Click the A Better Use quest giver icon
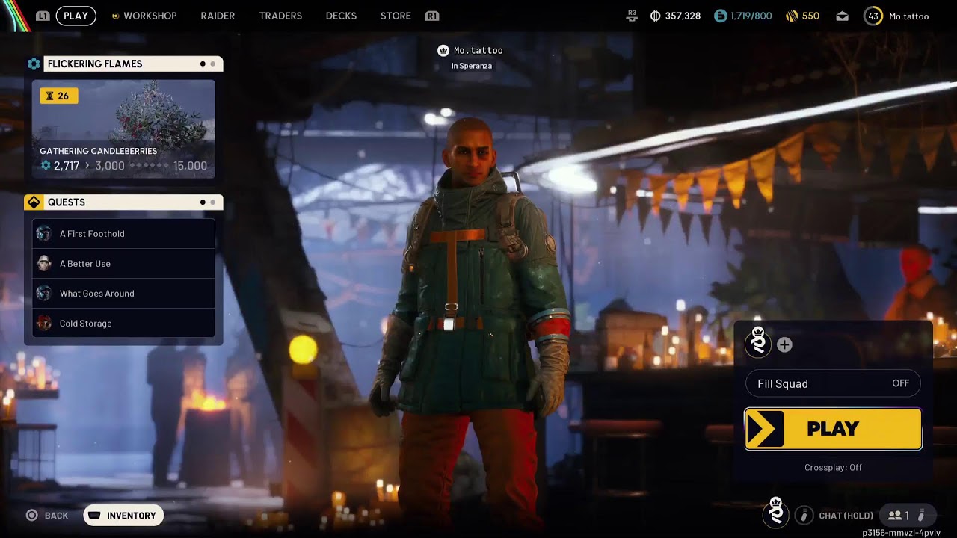Image resolution: width=957 pixels, height=538 pixels. [x=44, y=264]
